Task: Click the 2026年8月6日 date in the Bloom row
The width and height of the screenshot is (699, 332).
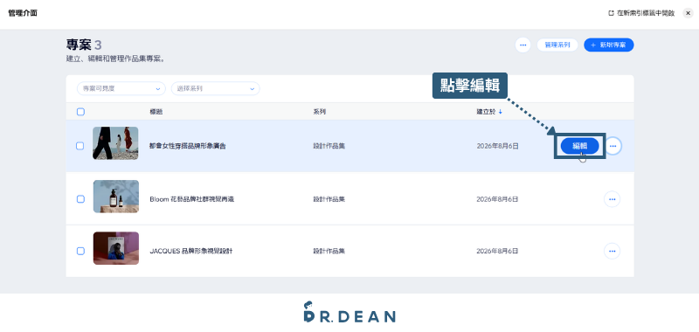Action: [497, 199]
